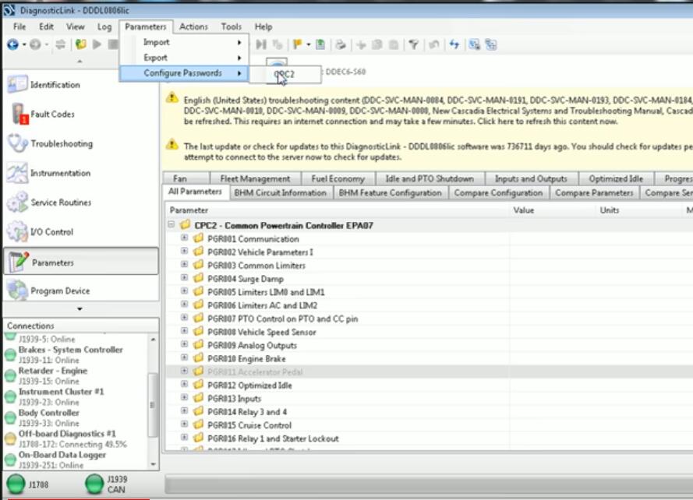Open the File menu
The height and width of the screenshot is (500, 693).
[x=19, y=26]
